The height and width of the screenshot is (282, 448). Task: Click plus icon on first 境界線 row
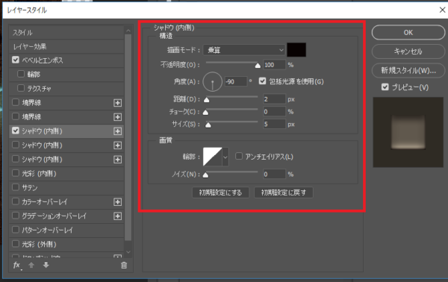click(117, 103)
